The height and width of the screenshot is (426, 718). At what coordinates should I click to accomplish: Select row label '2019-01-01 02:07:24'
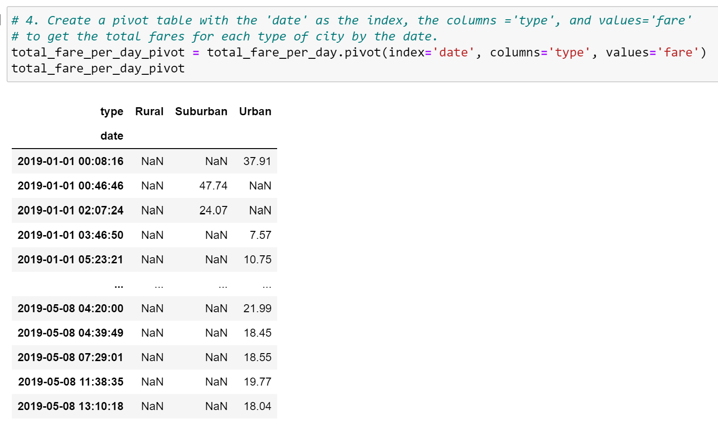[71, 210]
